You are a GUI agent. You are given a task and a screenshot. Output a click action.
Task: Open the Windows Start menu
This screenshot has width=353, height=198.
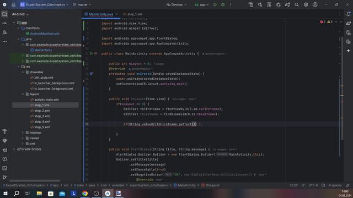click(5, 193)
